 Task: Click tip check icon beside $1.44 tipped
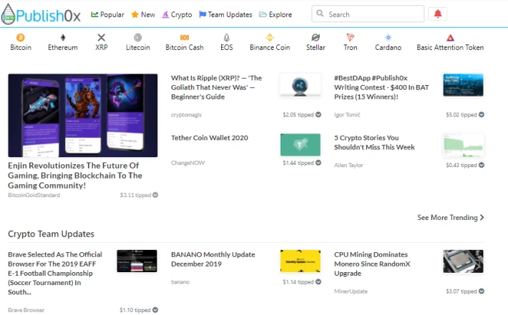click(318, 163)
